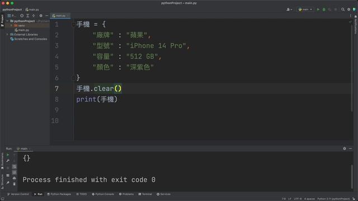Open the Services tool window

click(163, 194)
